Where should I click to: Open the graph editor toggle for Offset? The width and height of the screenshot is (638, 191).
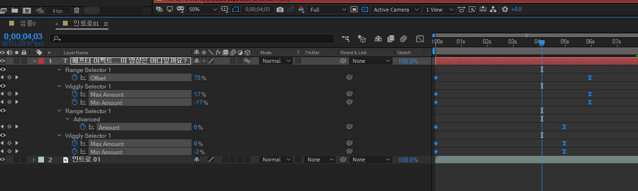tap(83, 78)
